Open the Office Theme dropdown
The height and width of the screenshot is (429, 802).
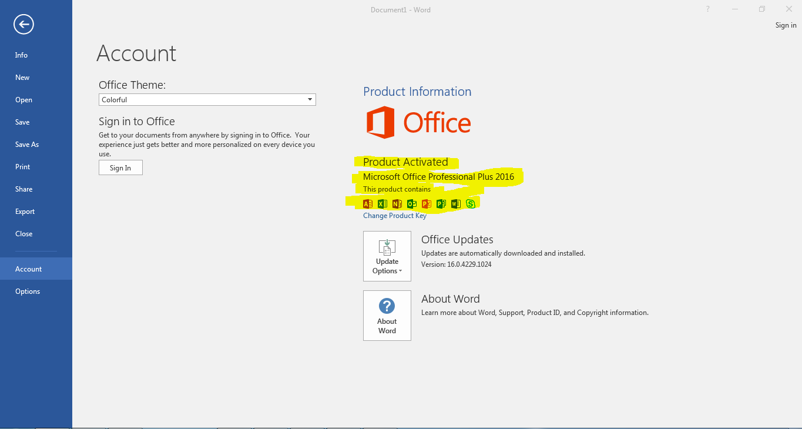[x=207, y=100]
